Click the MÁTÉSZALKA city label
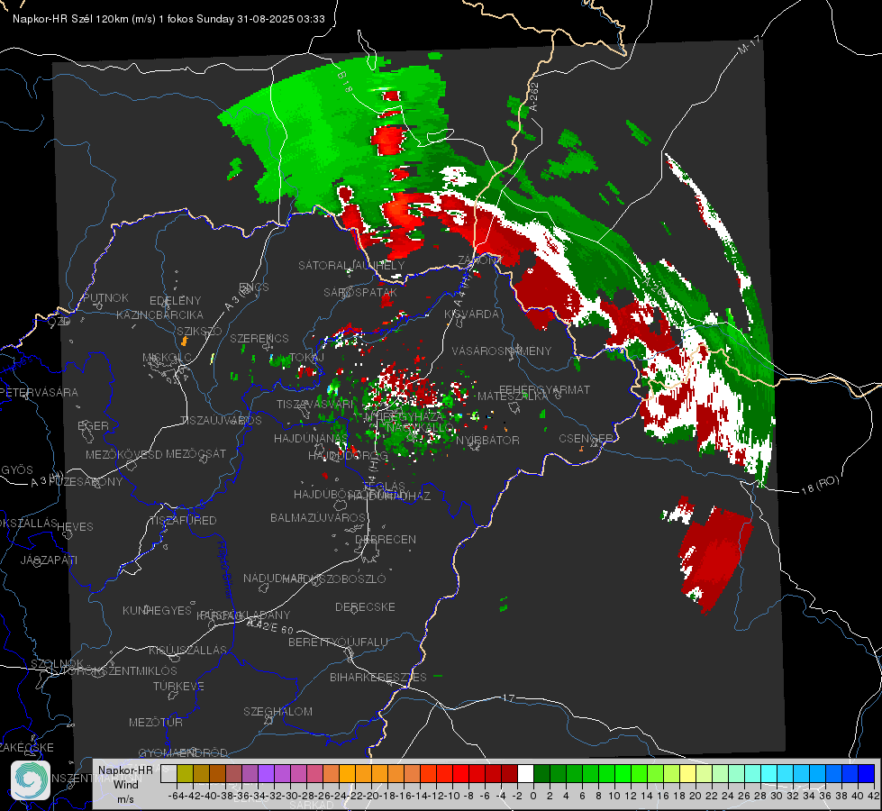Screen dimensions: 882x811 pos(513,396)
